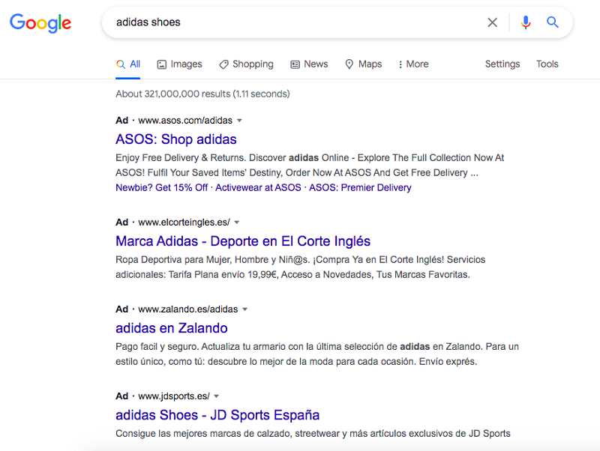The image size is (600, 451).
Task: Click the Ad label on the ASOS result
Action: coord(121,121)
